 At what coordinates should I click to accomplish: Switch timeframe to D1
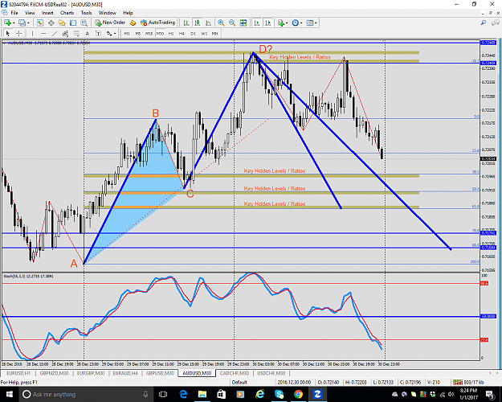tap(193, 33)
